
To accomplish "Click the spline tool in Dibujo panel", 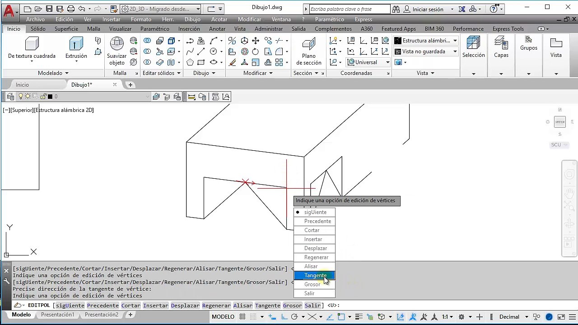I will [x=190, y=51].
